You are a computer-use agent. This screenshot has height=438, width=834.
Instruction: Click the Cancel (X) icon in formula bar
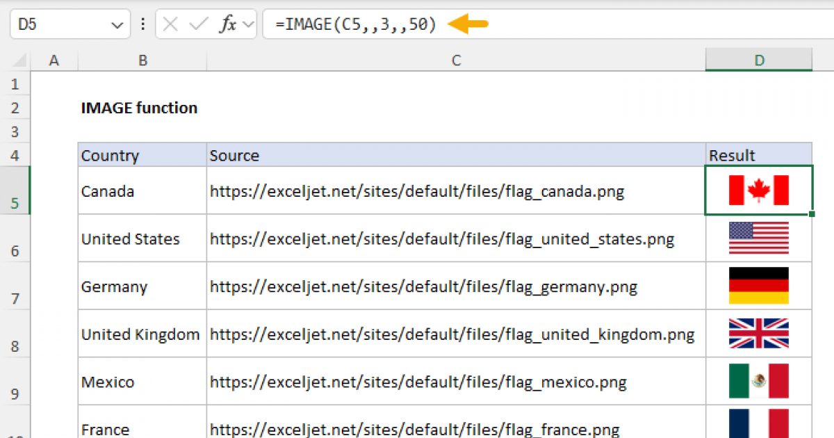[171, 24]
